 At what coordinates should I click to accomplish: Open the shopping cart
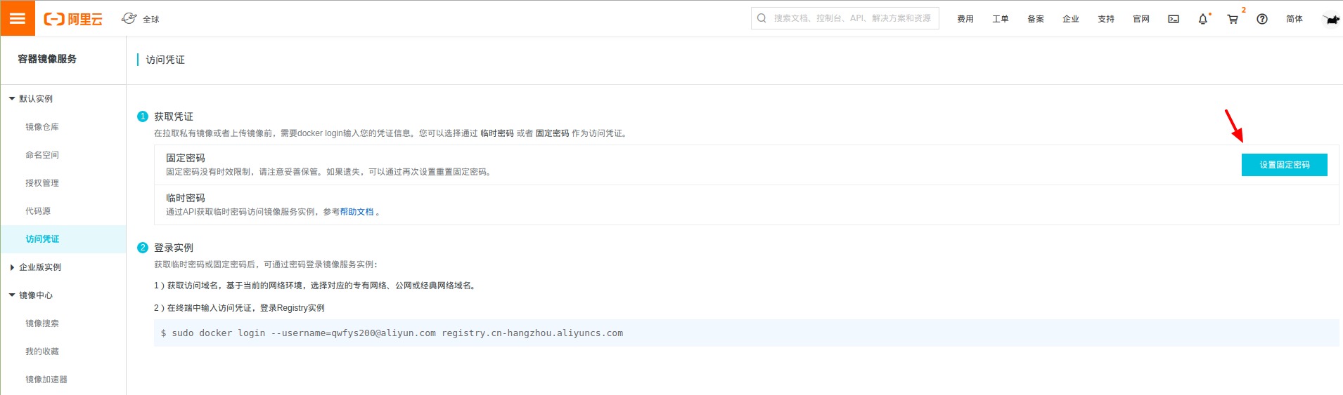click(1233, 19)
